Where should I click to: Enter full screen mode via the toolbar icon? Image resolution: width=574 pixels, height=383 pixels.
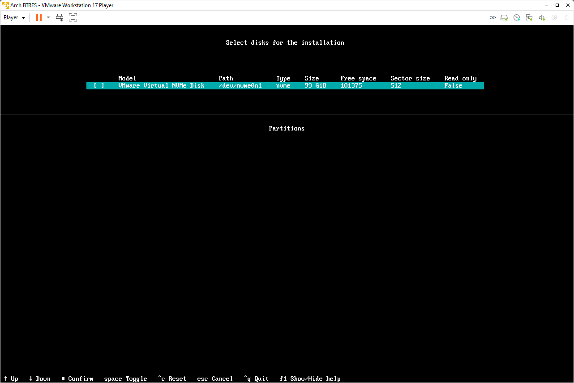[x=73, y=17]
